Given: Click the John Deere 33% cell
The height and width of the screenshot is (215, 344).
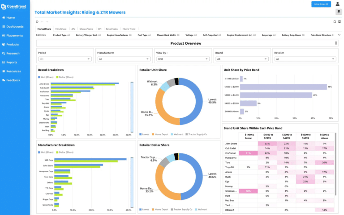Looking at the screenshot, I should point(267,144).
